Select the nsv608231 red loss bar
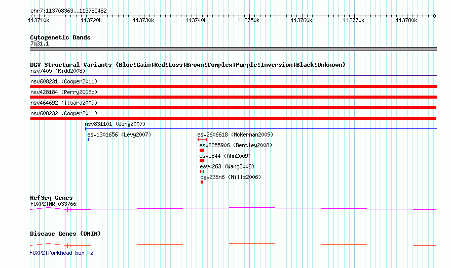 pyautogui.click(x=233, y=86)
